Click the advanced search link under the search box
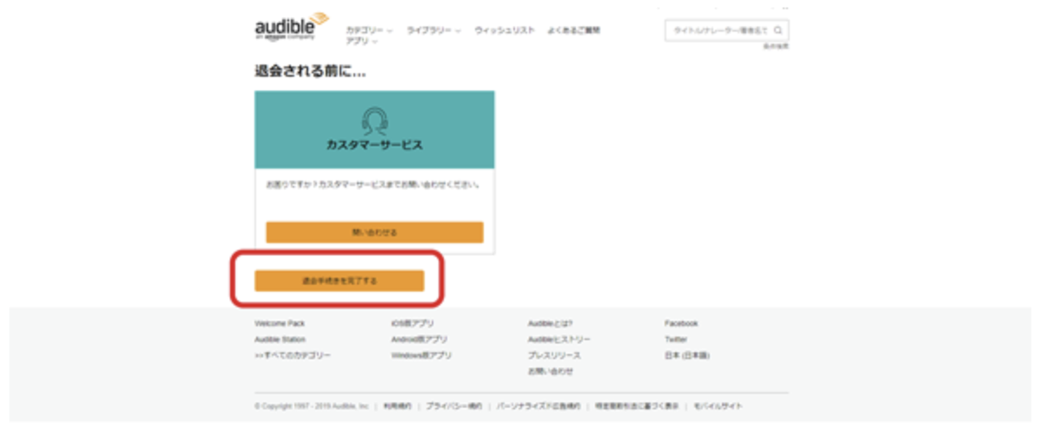This screenshot has width=1037, height=433. (775, 46)
